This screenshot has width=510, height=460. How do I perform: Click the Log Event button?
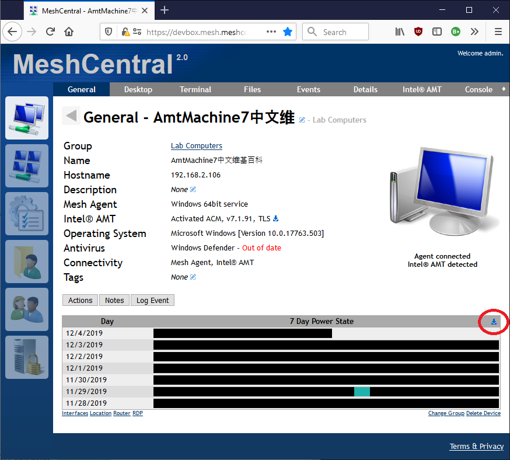[152, 300]
